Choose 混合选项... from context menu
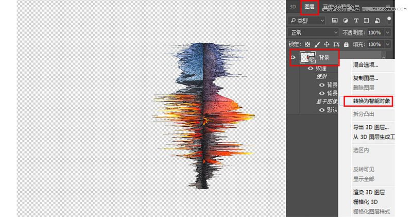 [366, 65]
